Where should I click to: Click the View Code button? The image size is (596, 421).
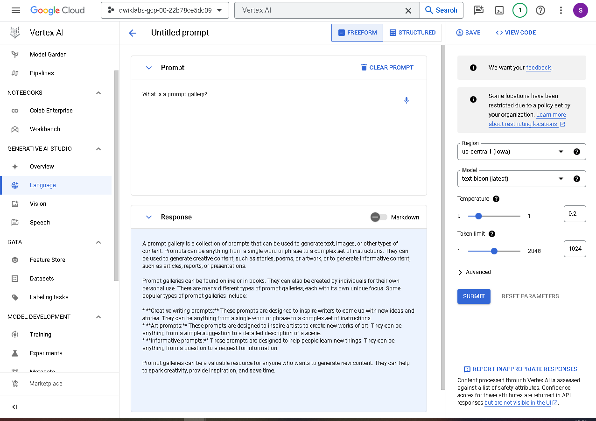(x=516, y=33)
